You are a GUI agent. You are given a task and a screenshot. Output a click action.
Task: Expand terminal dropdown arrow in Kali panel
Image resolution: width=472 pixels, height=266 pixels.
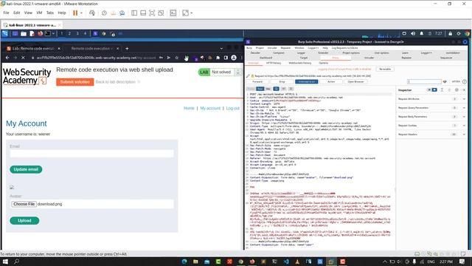[x=53, y=33]
